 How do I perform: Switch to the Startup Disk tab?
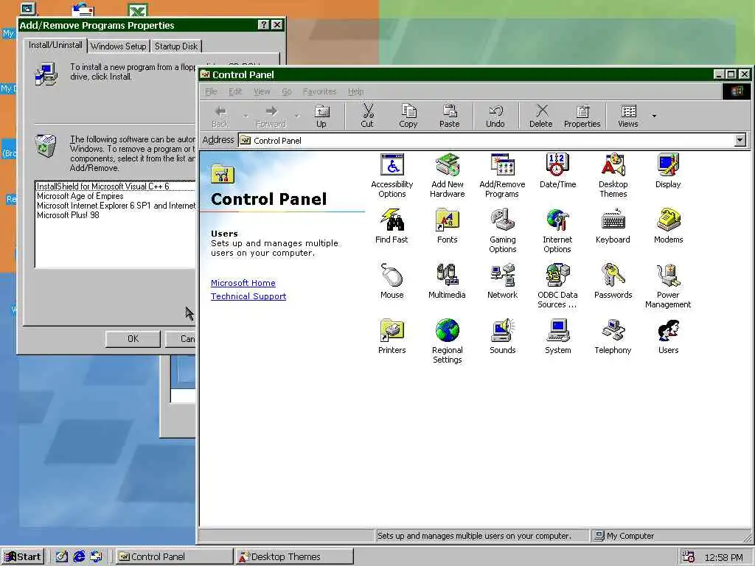pos(176,46)
